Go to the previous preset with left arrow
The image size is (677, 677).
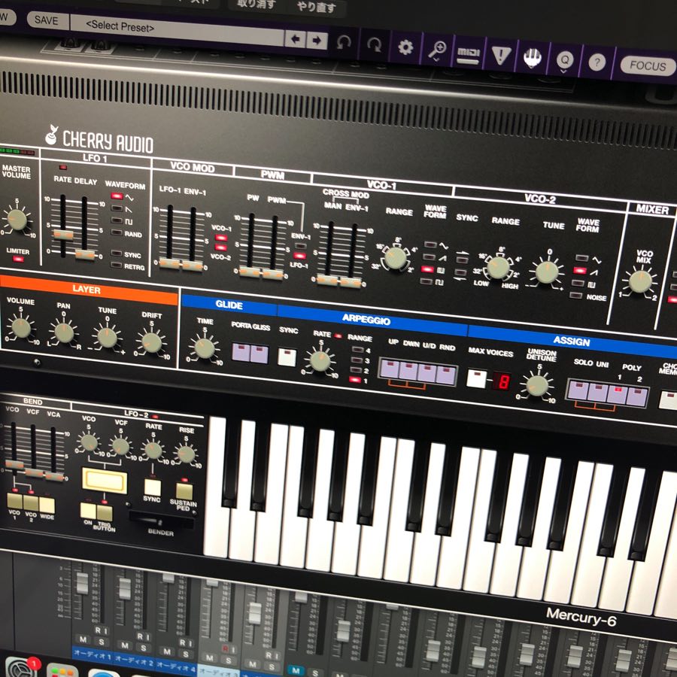296,39
